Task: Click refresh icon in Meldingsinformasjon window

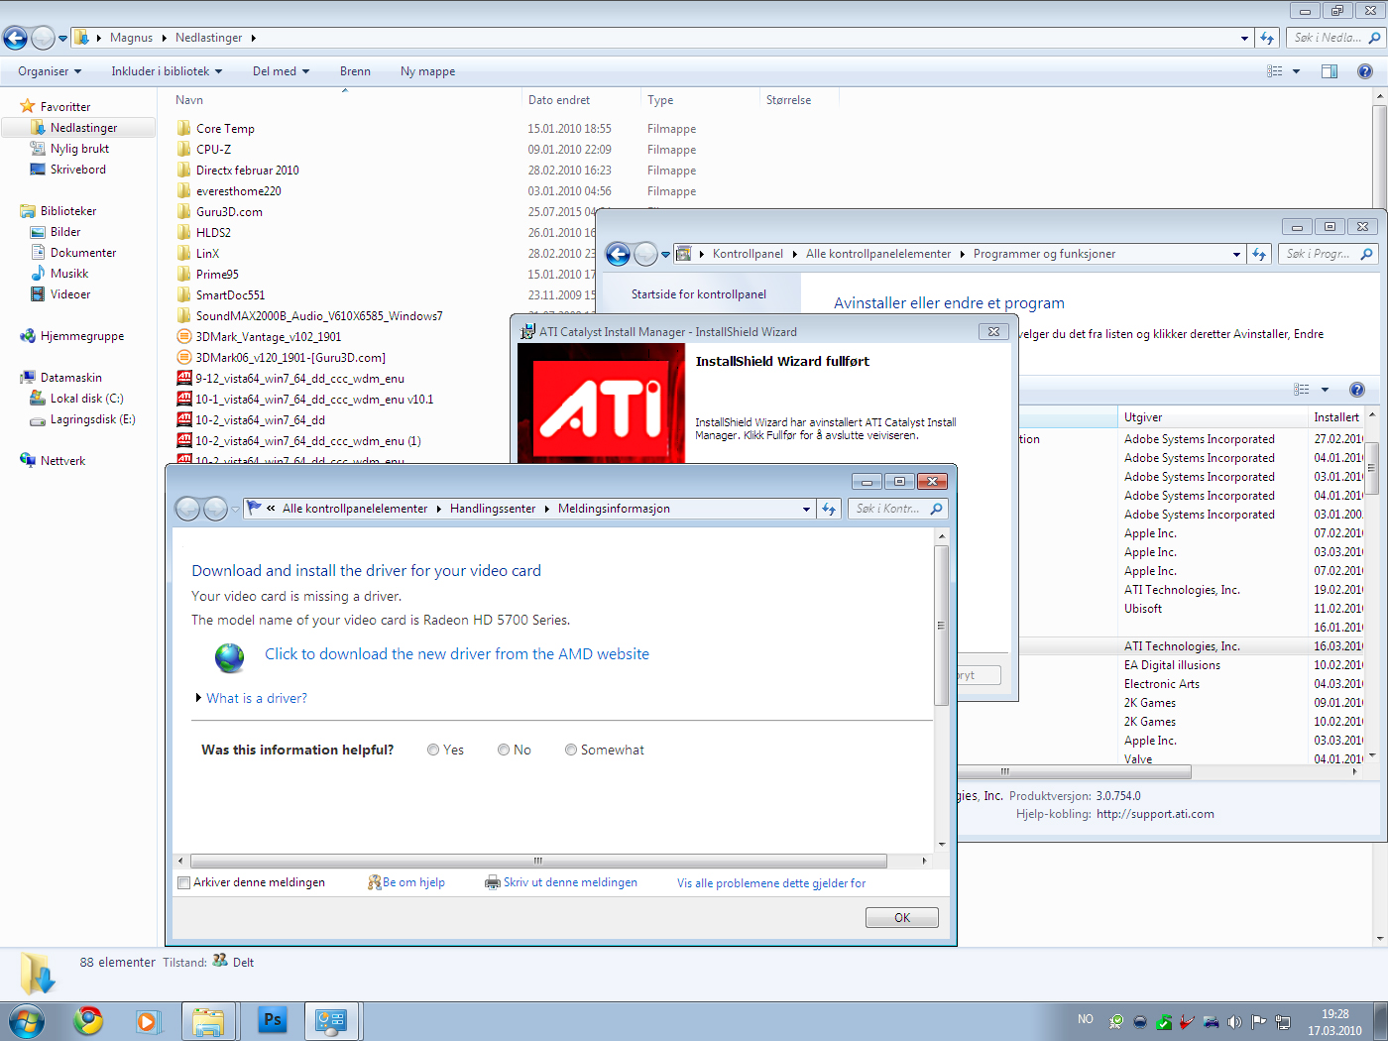Action: tap(829, 509)
